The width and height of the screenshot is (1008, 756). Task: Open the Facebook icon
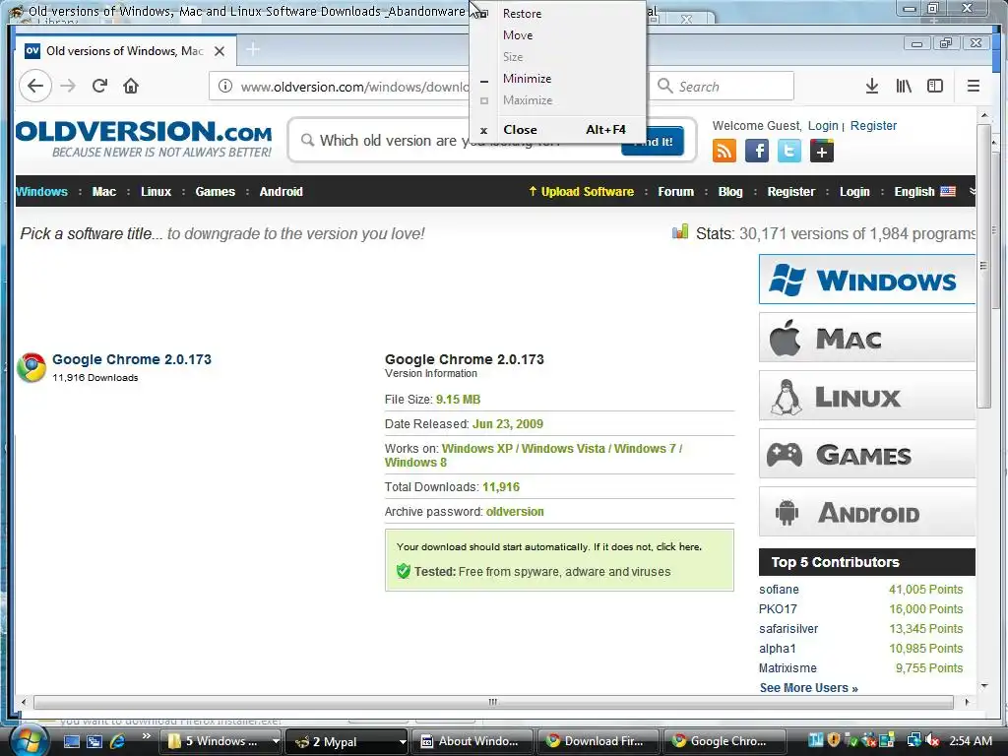[x=757, y=152]
